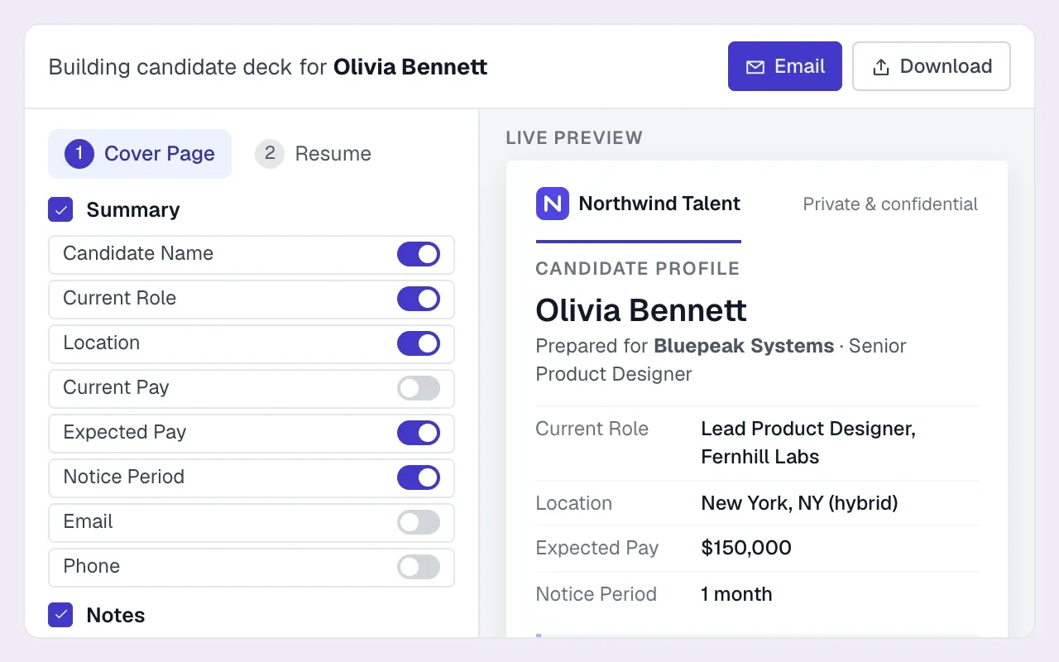Click the step 1 circle badge

point(79,154)
